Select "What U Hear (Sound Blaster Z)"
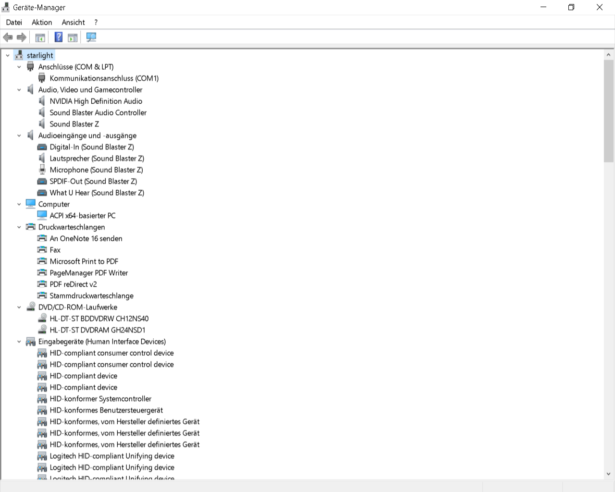This screenshot has height=492, width=615. [x=97, y=193]
